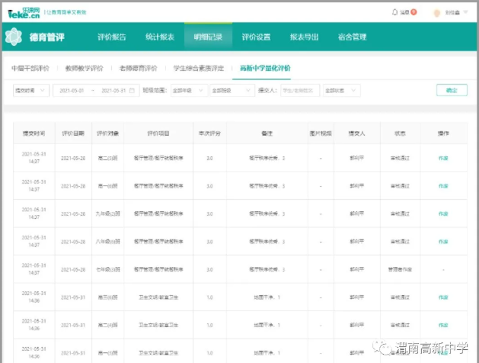Click the 提交时间 column header
Screen dimensions: 479x363
34,133
